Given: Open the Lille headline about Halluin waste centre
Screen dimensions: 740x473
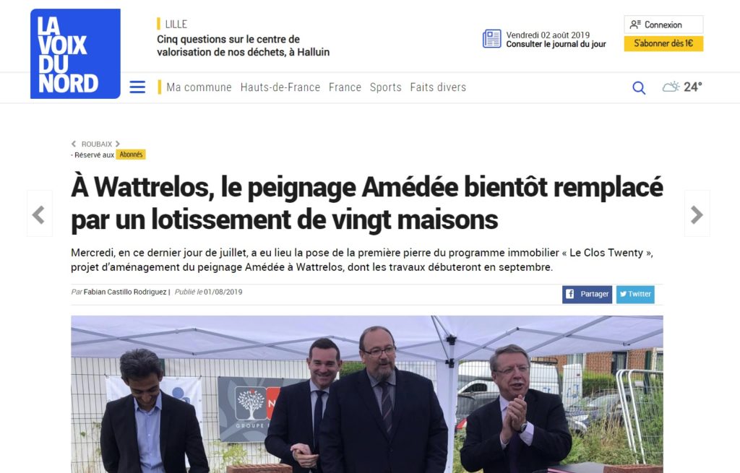Looking at the screenshot, I should (243, 45).
